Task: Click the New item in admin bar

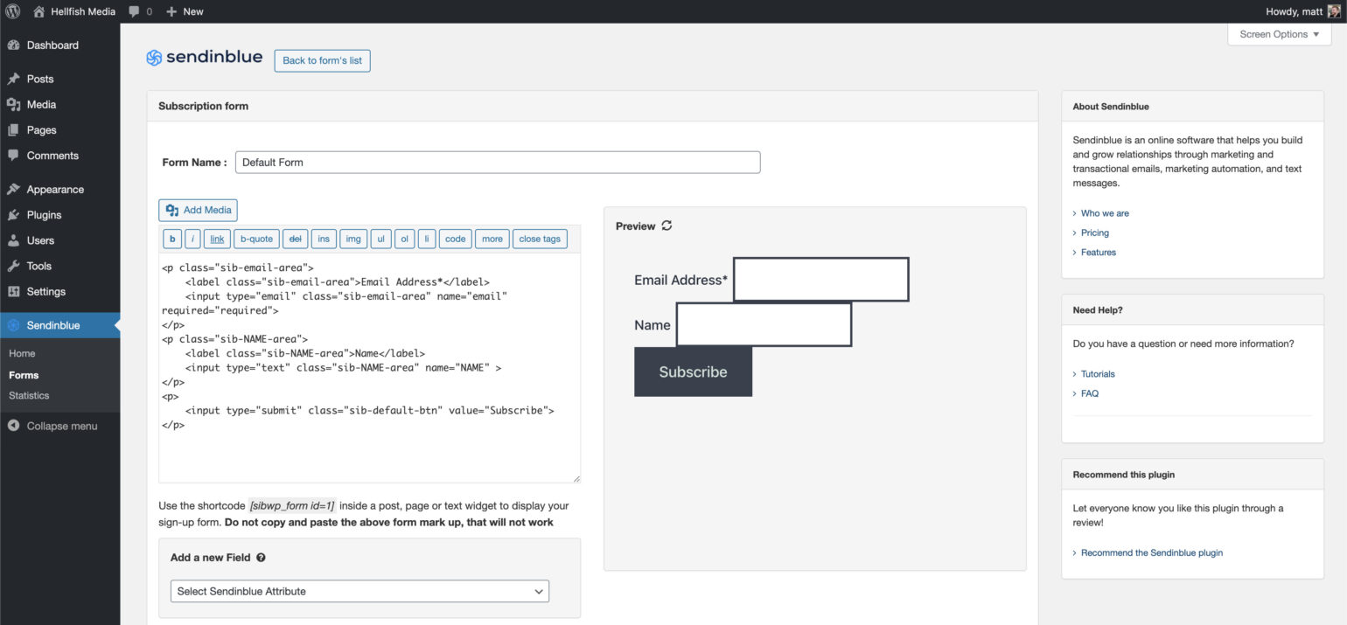Action: click(185, 11)
